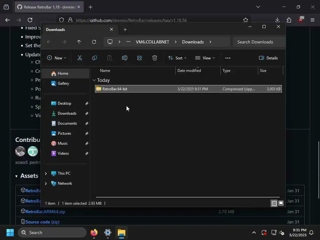
Task: Switch to the large thumbnails view icon in the status bar
Action: pyautogui.click(x=281, y=203)
